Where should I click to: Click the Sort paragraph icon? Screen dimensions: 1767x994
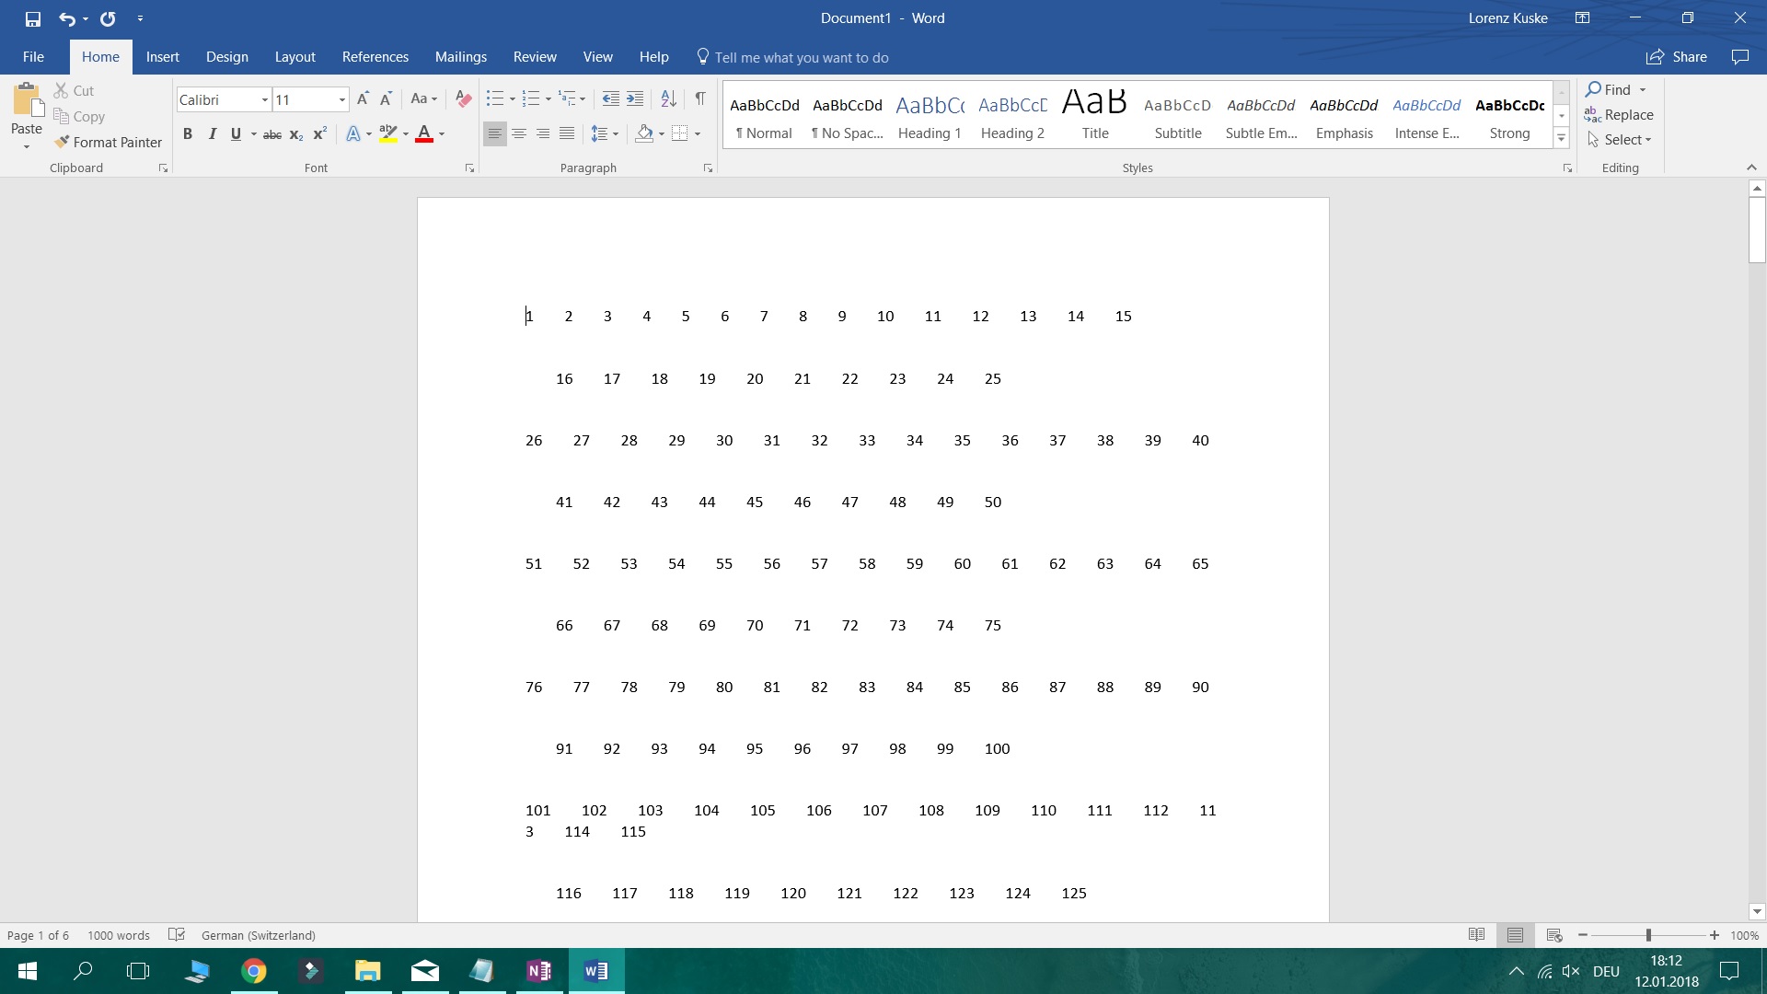pyautogui.click(x=669, y=99)
